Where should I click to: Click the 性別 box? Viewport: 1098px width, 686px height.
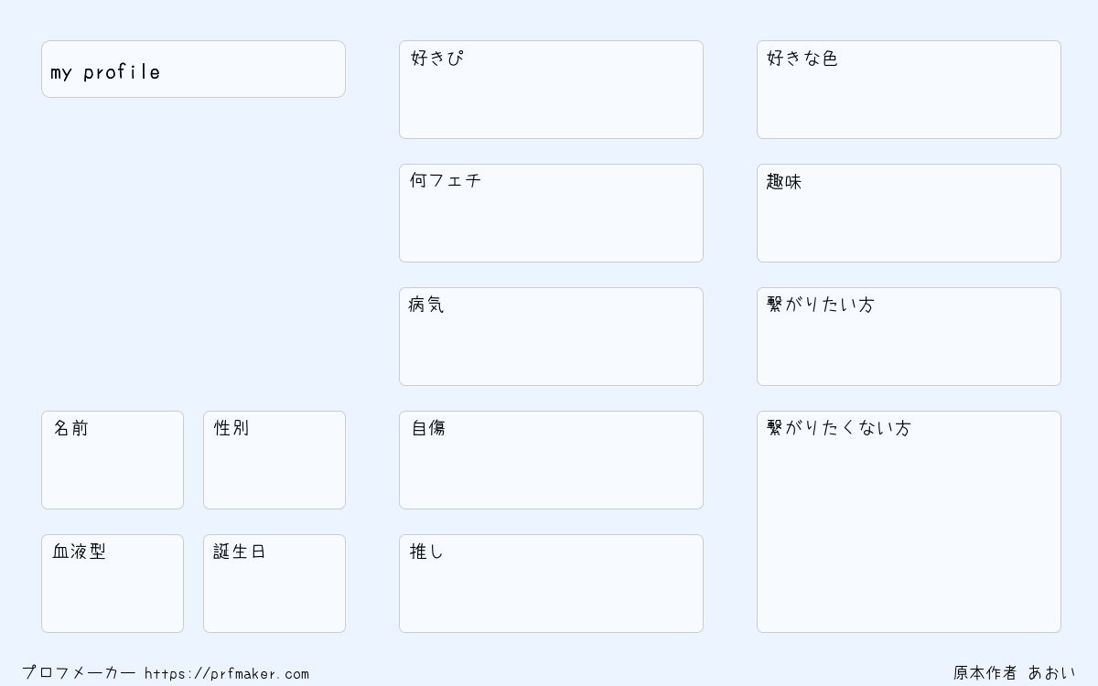pyautogui.click(x=274, y=460)
